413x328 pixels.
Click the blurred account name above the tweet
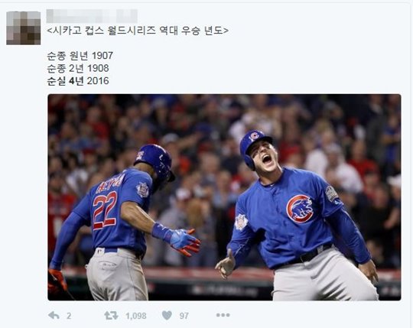[92, 16]
